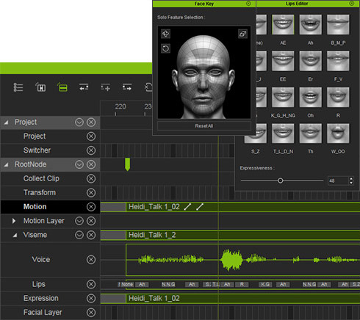Increase Expressiveness with the up stepper arrow
This screenshot has height=320, width=360.
tap(351, 178)
